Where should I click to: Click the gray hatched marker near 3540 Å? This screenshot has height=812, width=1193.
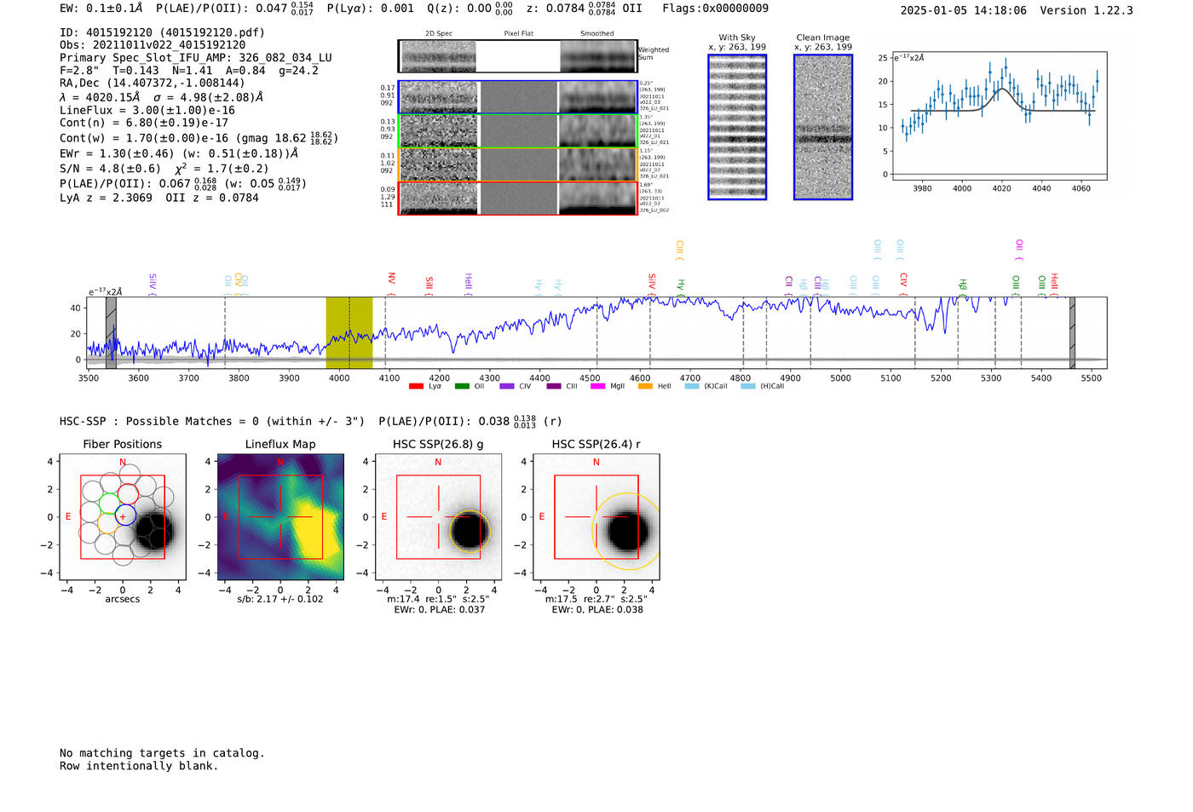tap(111, 333)
